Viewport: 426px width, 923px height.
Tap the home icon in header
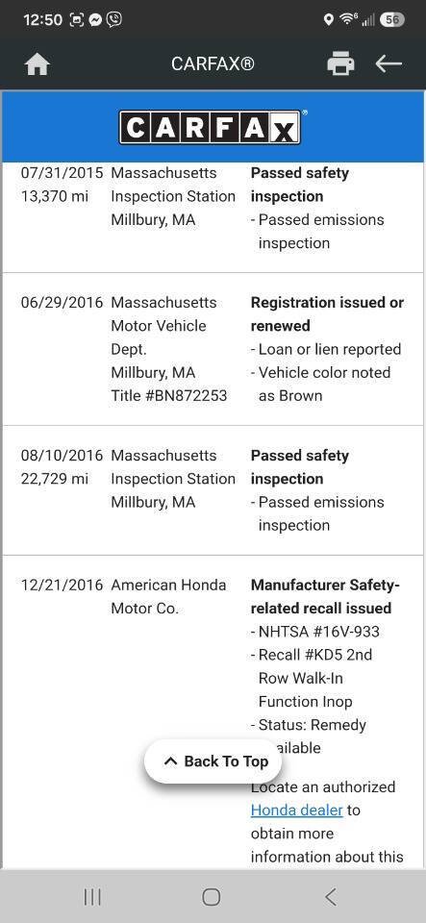point(38,64)
